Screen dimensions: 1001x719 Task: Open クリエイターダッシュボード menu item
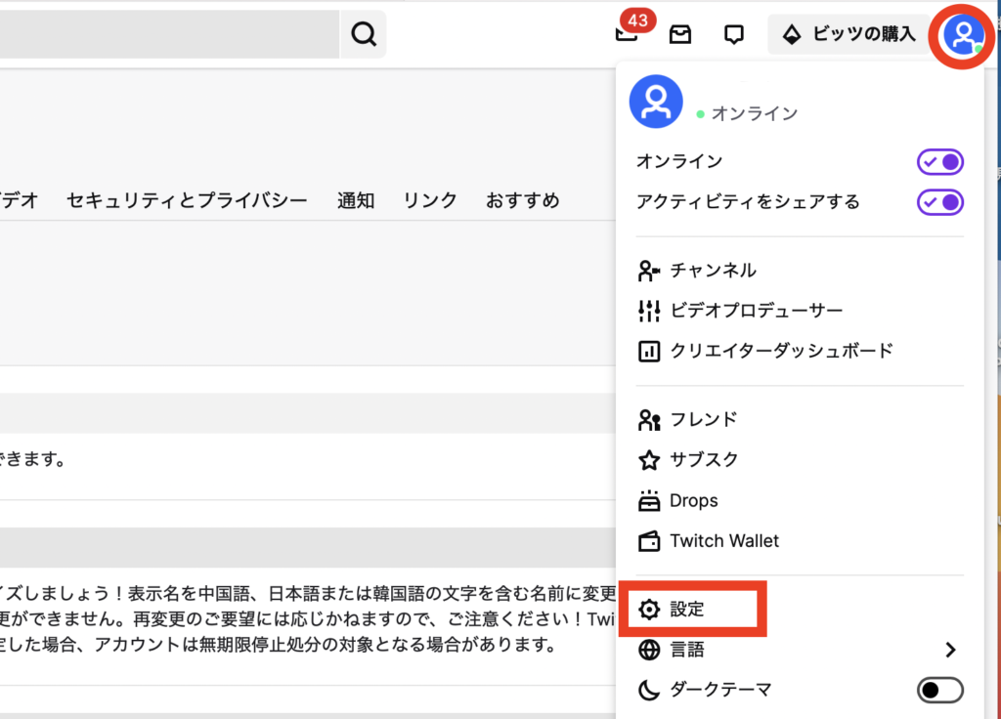point(800,351)
